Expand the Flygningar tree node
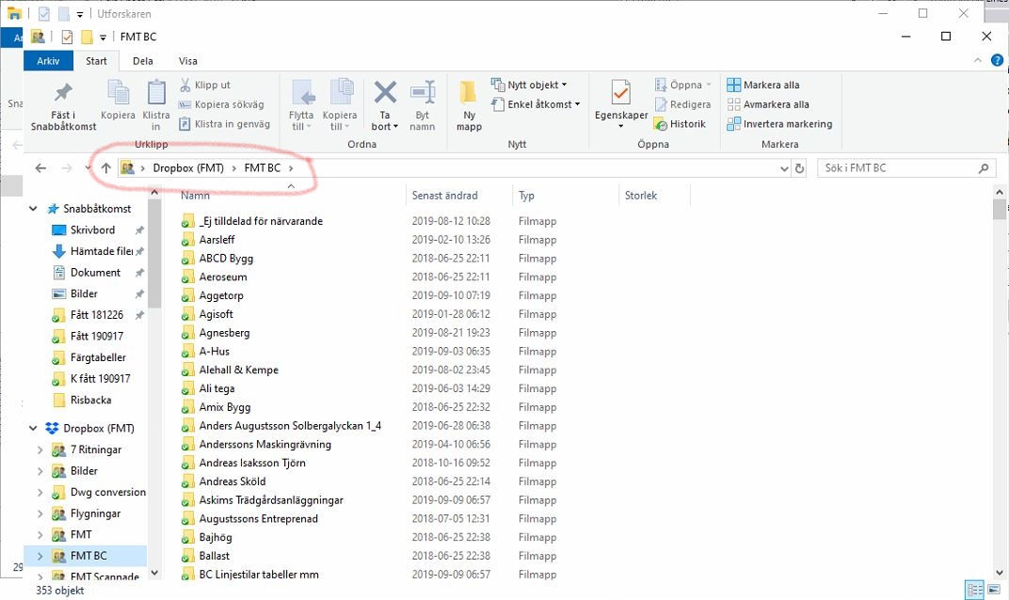The width and height of the screenshot is (1009, 600). pyautogui.click(x=40, y=513)
